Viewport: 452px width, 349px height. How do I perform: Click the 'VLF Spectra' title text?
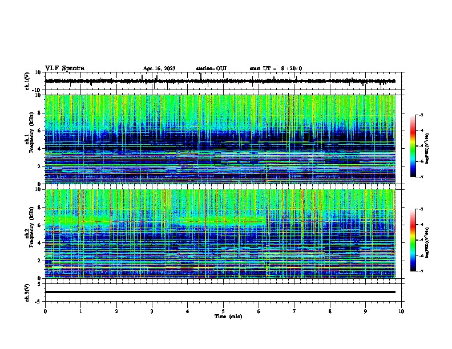[64, 68]
